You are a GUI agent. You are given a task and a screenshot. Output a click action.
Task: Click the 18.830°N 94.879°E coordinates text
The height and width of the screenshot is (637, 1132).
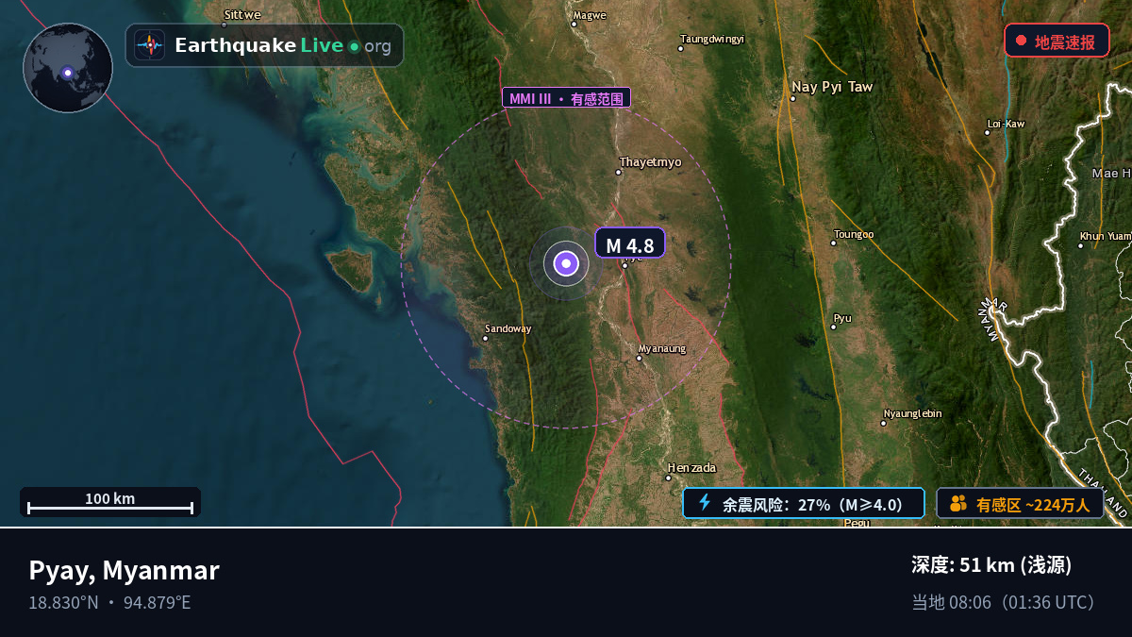tap(109, 602)
